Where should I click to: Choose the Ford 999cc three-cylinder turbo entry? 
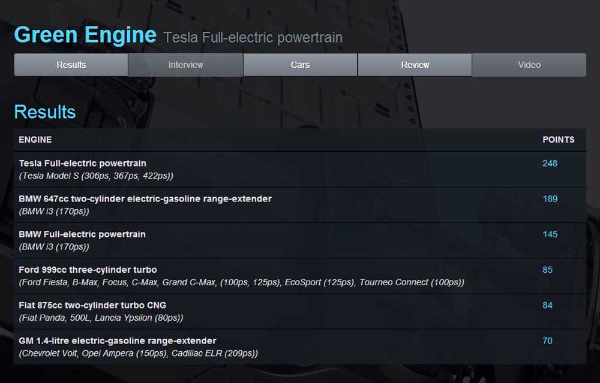88,270
